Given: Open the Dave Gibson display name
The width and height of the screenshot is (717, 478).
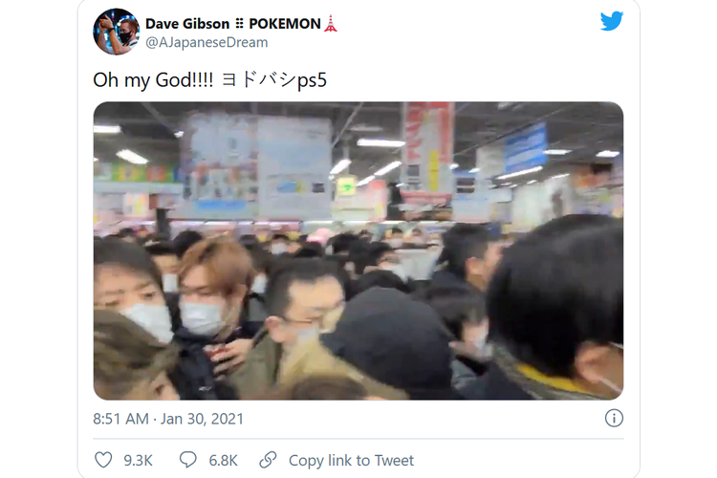Looking at the screenshot, I should [187, 23].
